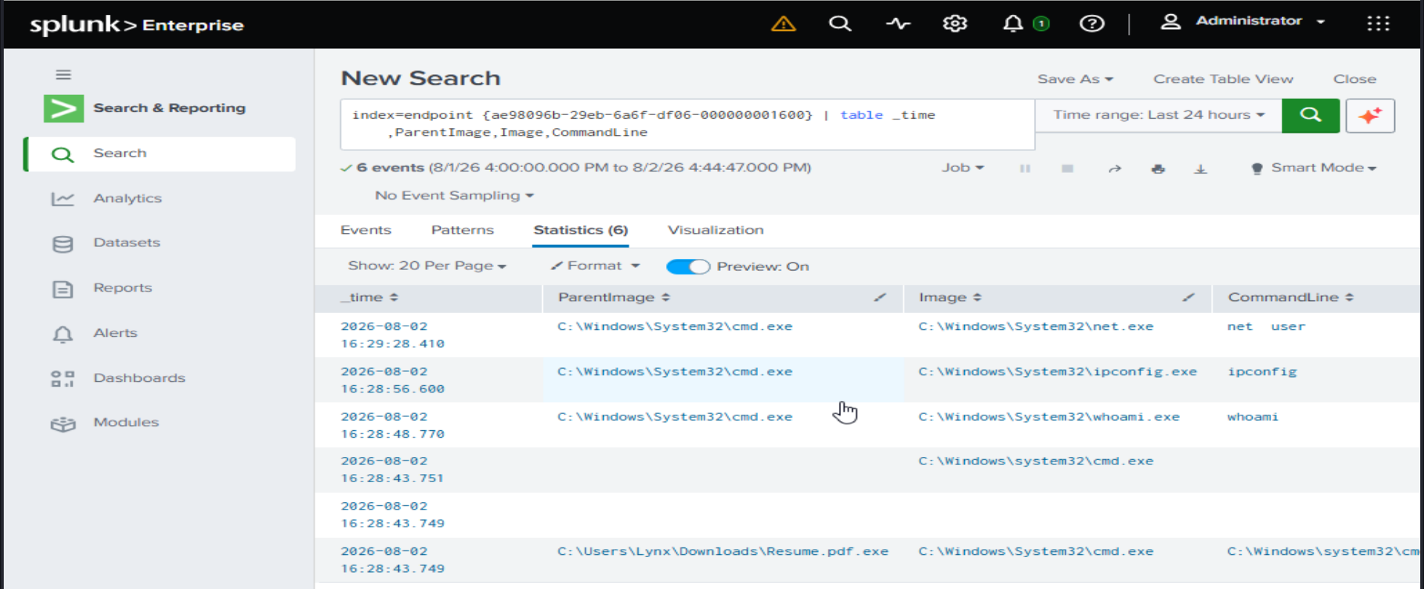Click the Close link
Screen dimensions: 1424x589
(1354, 79)
